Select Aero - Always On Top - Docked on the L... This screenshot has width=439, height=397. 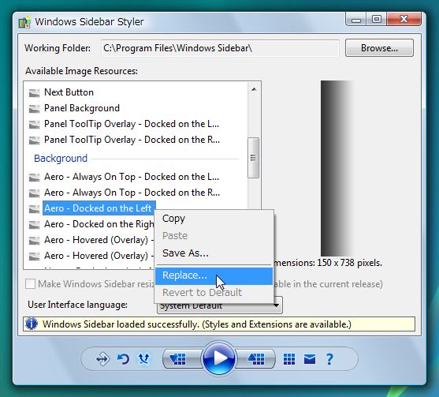[x=132, y=177]
